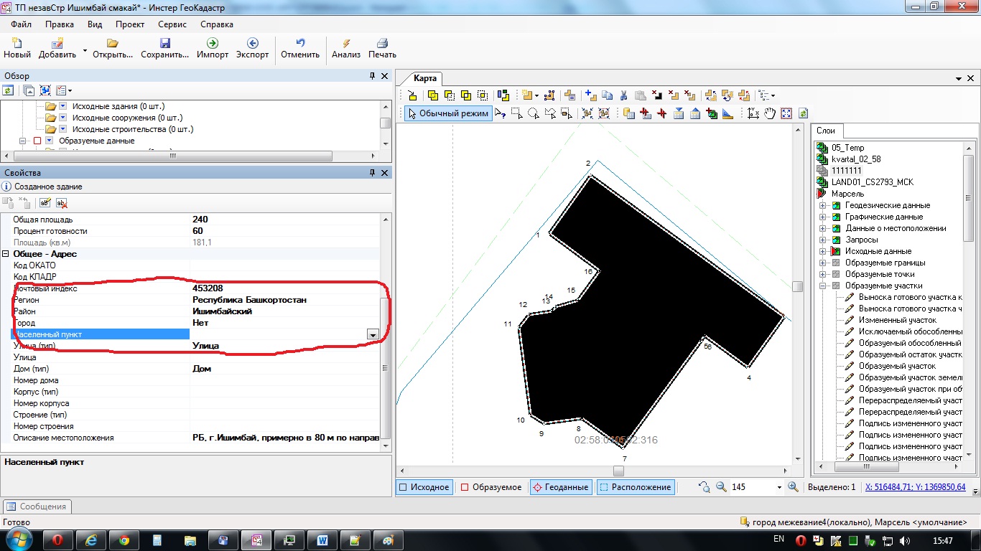Switch to the Карта tab
The height and width of the screenshot is (551, 981).
425,78
